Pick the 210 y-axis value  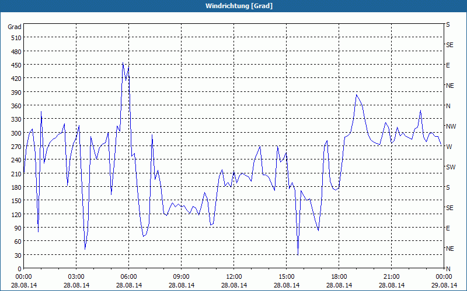pyautogui.click(x=17, y=174)
